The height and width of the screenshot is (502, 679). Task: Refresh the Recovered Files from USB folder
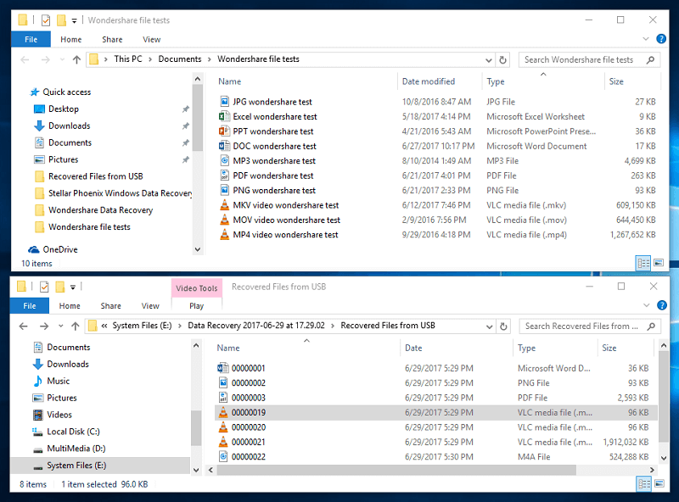tap(503, 326)
